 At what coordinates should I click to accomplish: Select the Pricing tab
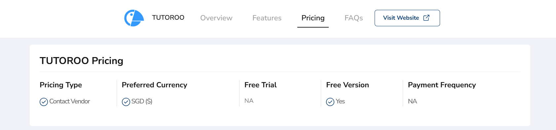pyautogui.click(x=313, y=18)
